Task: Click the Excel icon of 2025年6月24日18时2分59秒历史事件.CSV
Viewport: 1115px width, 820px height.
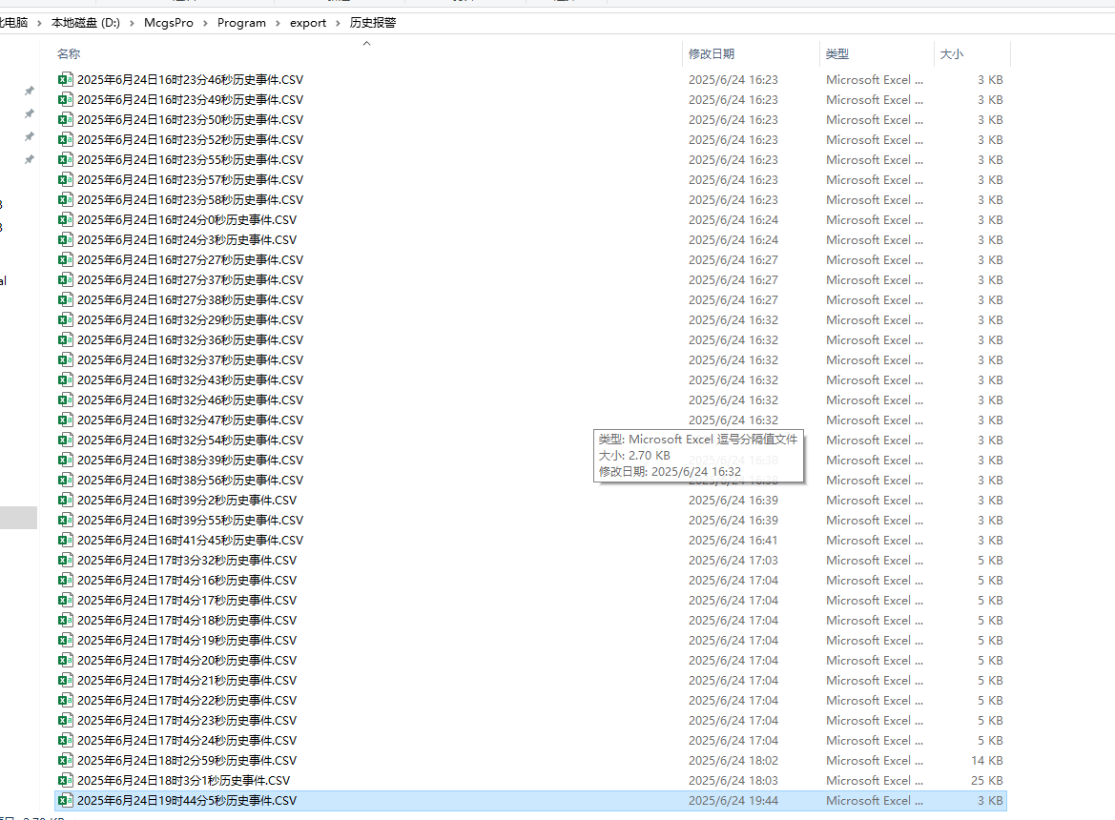Action: click(x=66, y=760)
